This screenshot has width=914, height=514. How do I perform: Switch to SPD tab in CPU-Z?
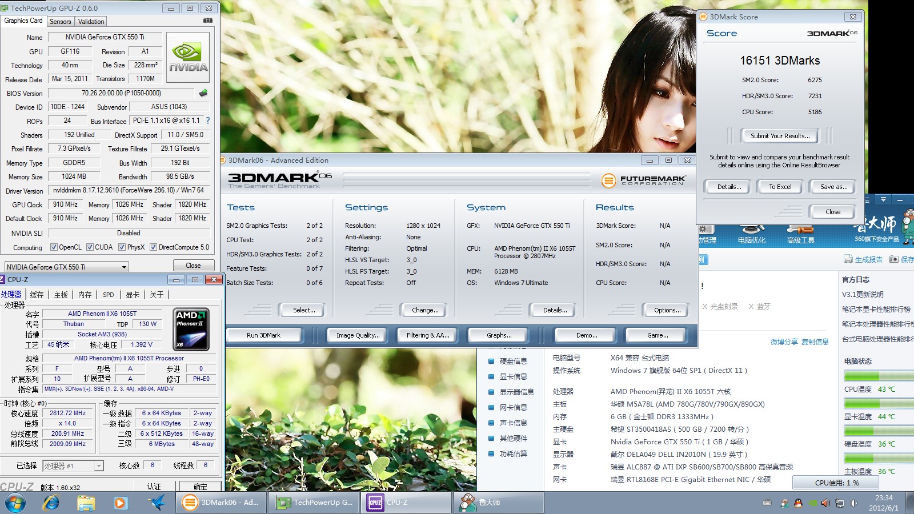(109, 295)
